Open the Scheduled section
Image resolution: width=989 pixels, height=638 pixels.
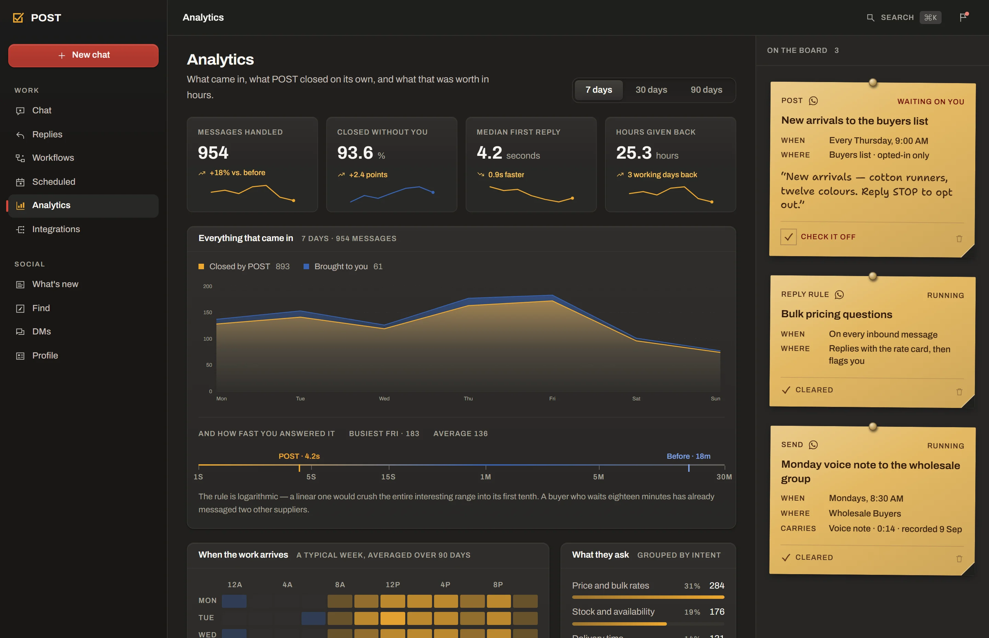pos(83,182)
